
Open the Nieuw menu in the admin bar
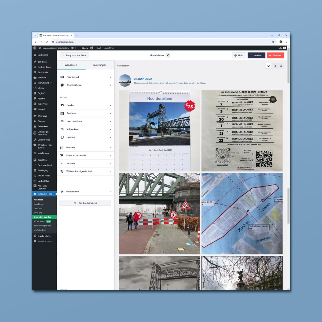(x=83, y=48)
